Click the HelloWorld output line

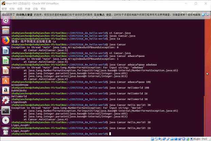coord(19,96)
